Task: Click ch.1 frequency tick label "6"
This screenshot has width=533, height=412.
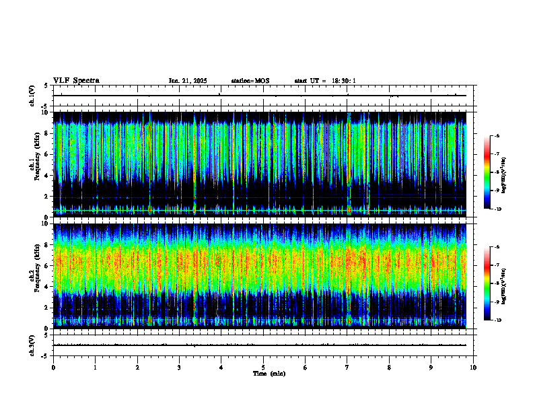Action: point(47,154)
